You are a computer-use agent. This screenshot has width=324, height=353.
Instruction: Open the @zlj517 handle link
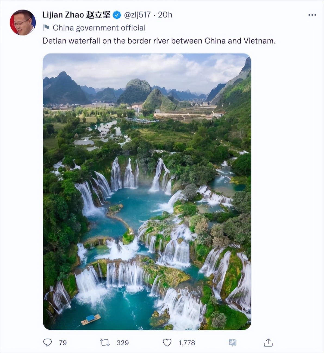pyautogui.click(x=137, y=15)
